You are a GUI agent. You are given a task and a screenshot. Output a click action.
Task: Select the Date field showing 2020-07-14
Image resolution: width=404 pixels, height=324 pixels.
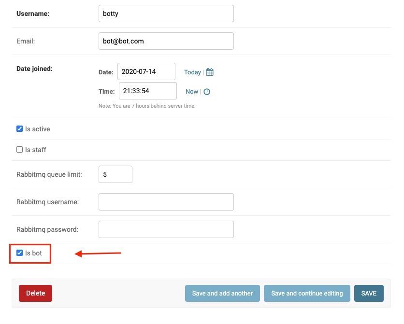pyautogui.click(x=146, y=71)
